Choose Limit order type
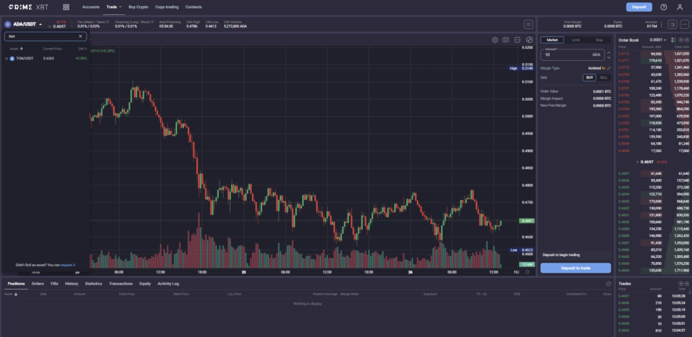692x337 pixels. [x=576, y=40]
